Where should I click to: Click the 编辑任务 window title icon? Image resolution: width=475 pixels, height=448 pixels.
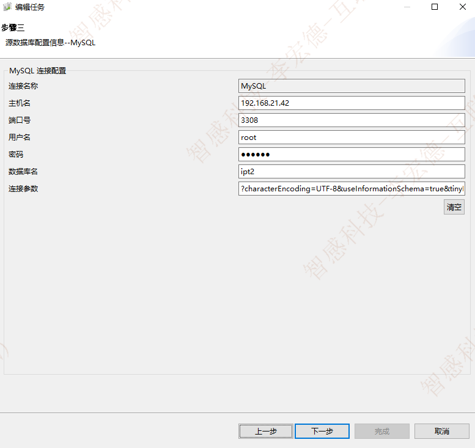coord(7,7)
